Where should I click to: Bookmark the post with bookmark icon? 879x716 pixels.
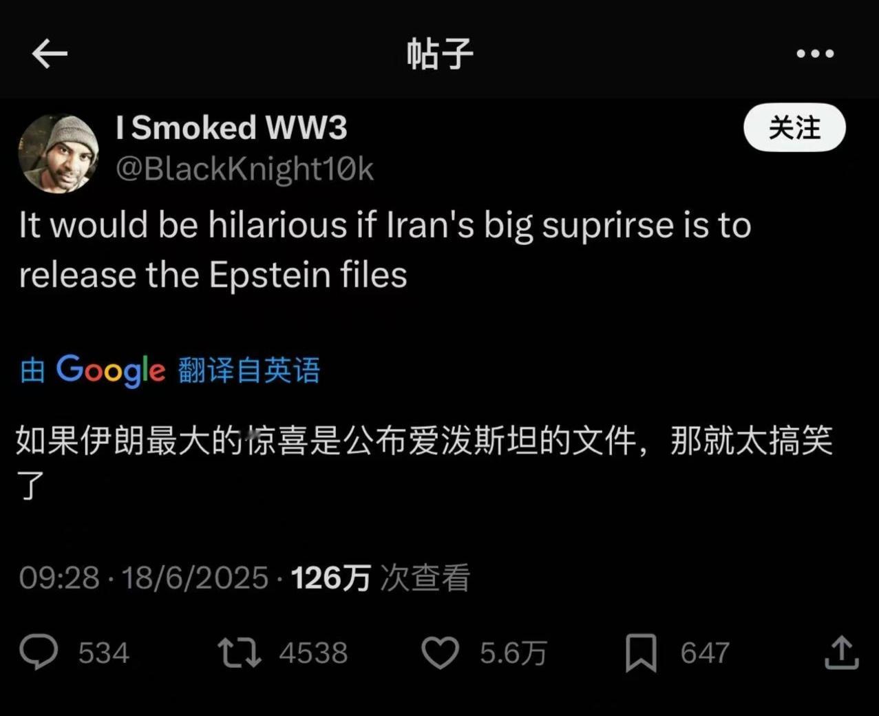[641, 653]
